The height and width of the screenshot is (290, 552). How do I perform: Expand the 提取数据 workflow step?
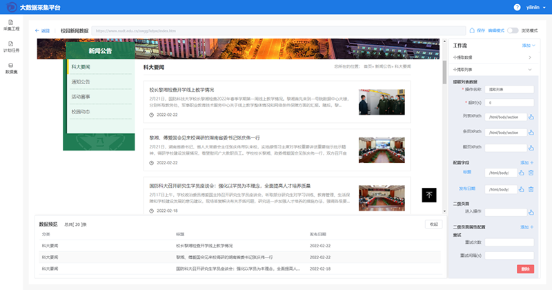[493, 57]
